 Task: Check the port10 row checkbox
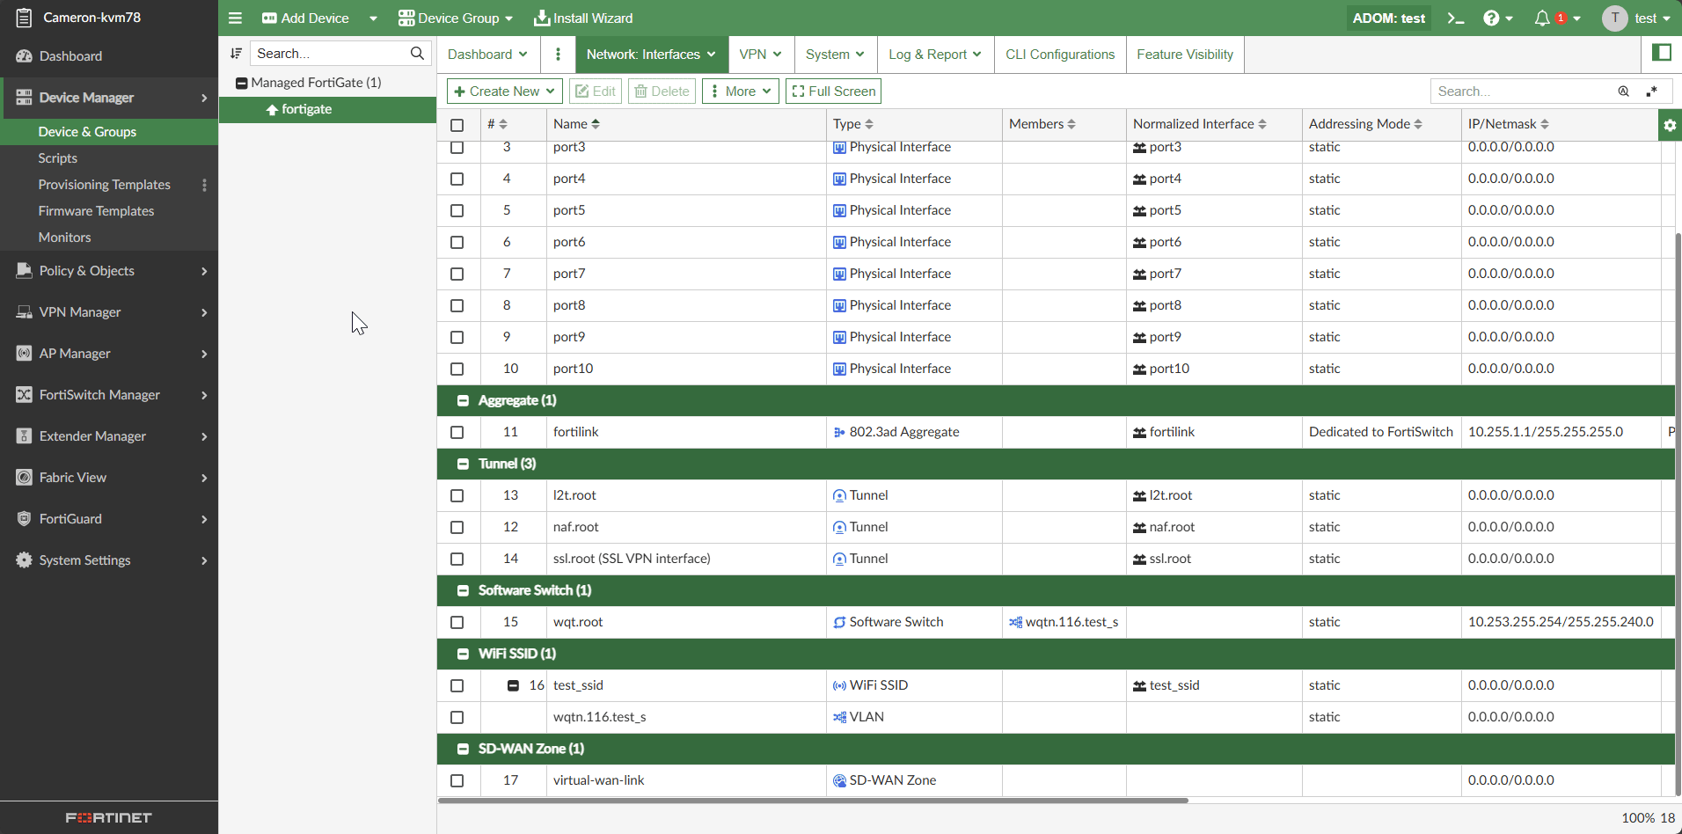[x=457, y=369]
